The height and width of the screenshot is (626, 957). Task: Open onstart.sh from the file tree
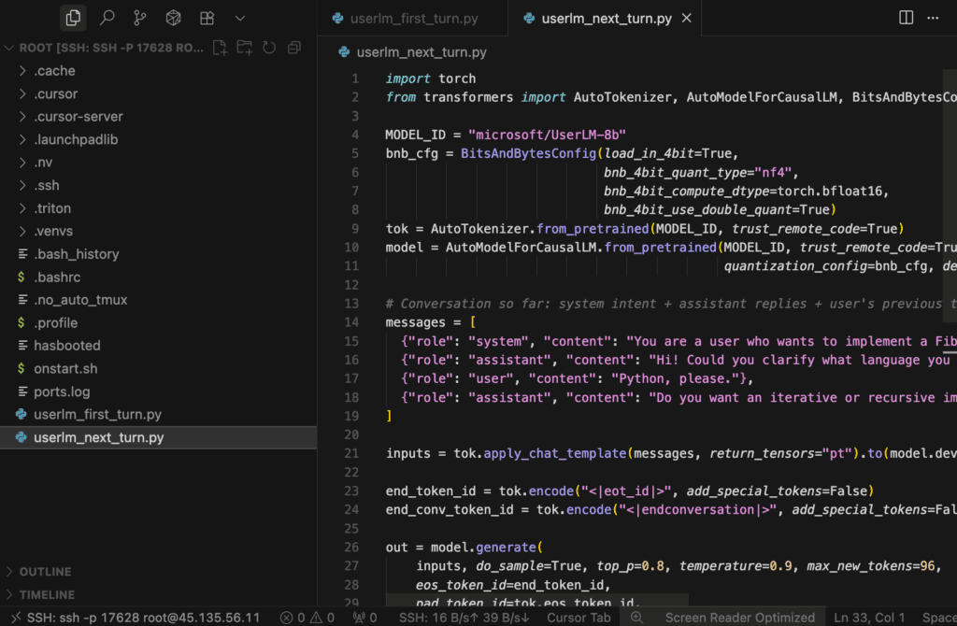pos(65,368)
